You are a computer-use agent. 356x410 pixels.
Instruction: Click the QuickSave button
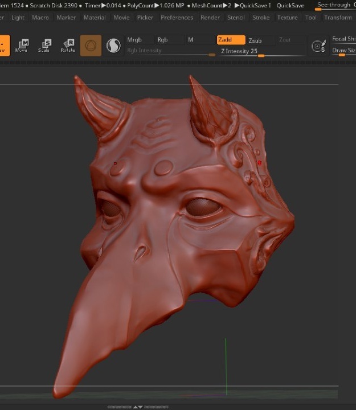coord(290,5)
